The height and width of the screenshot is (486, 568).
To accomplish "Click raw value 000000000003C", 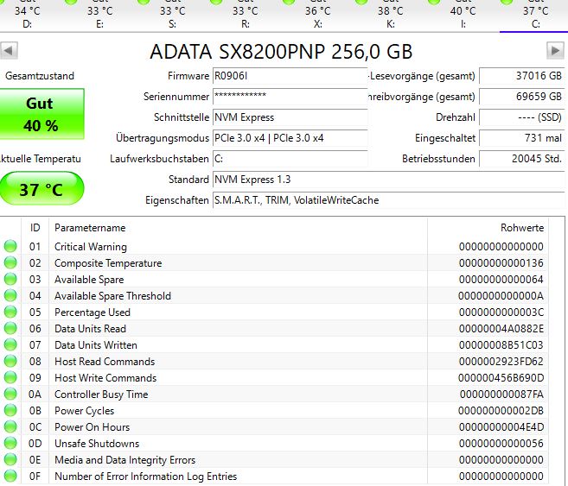I will click(501, 312).
